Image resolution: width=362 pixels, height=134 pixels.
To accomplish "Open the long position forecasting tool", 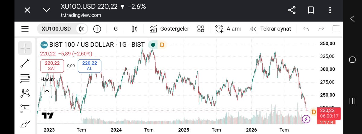I will (x=25, y=108).
